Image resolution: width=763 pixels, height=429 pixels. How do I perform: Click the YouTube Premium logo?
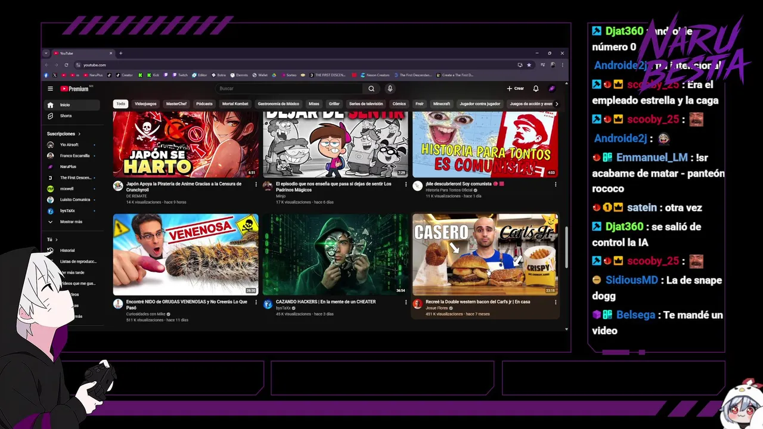pyautogui.click(x=75, y=89)
